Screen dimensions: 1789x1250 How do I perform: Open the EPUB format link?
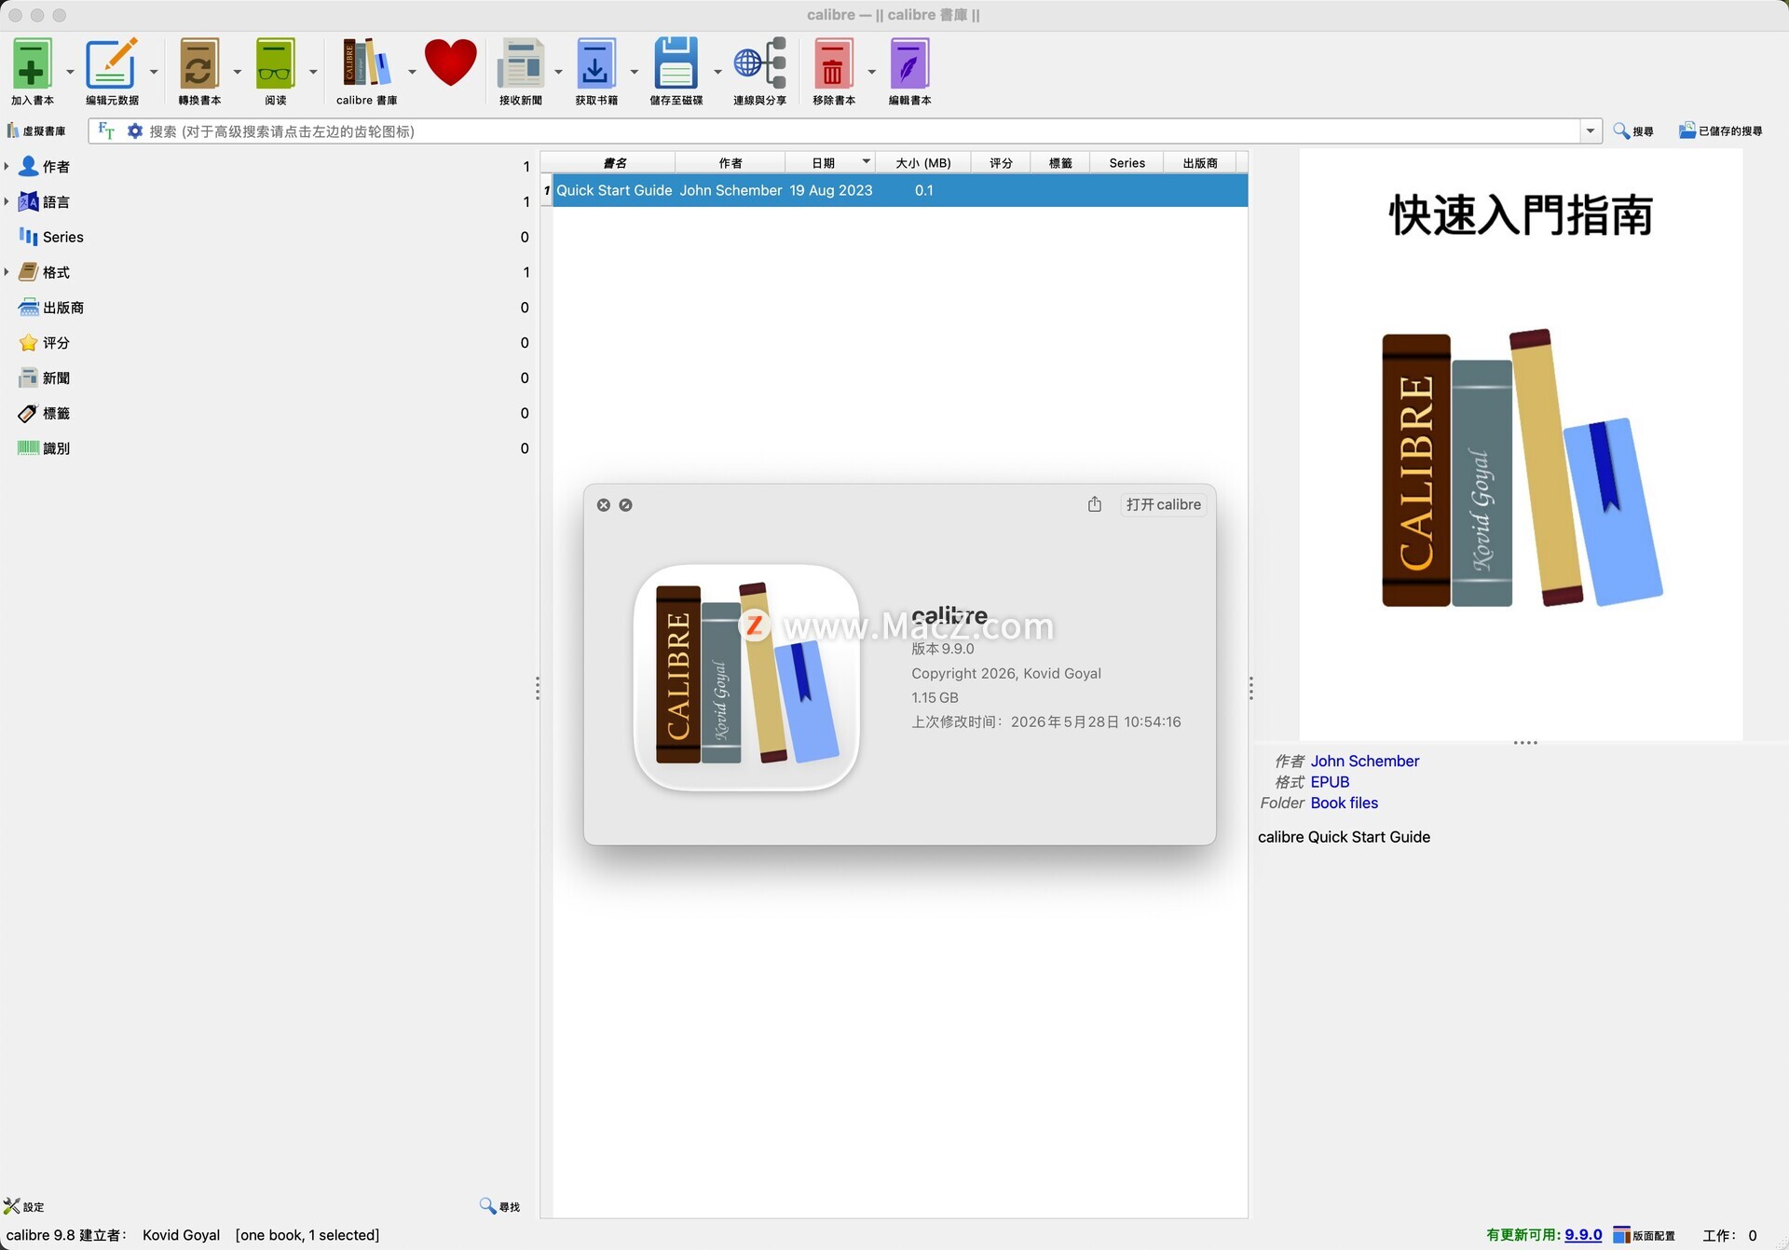[1330, 782]
